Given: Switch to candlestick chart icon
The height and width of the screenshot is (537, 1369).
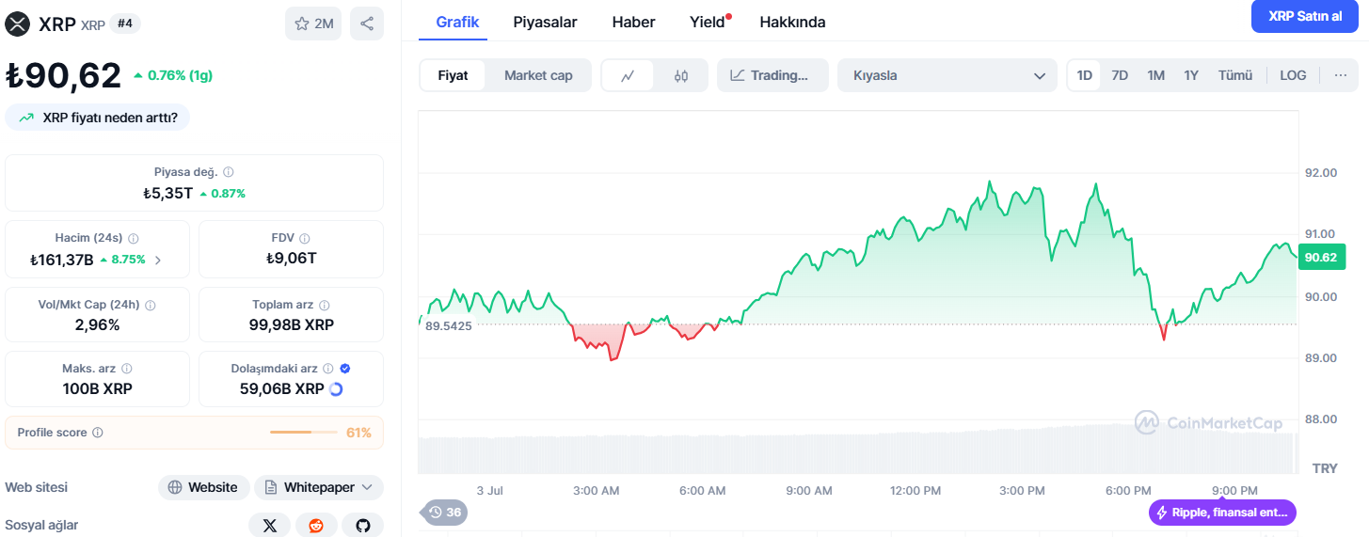Looking at the screenshot, I should [681, 75].
